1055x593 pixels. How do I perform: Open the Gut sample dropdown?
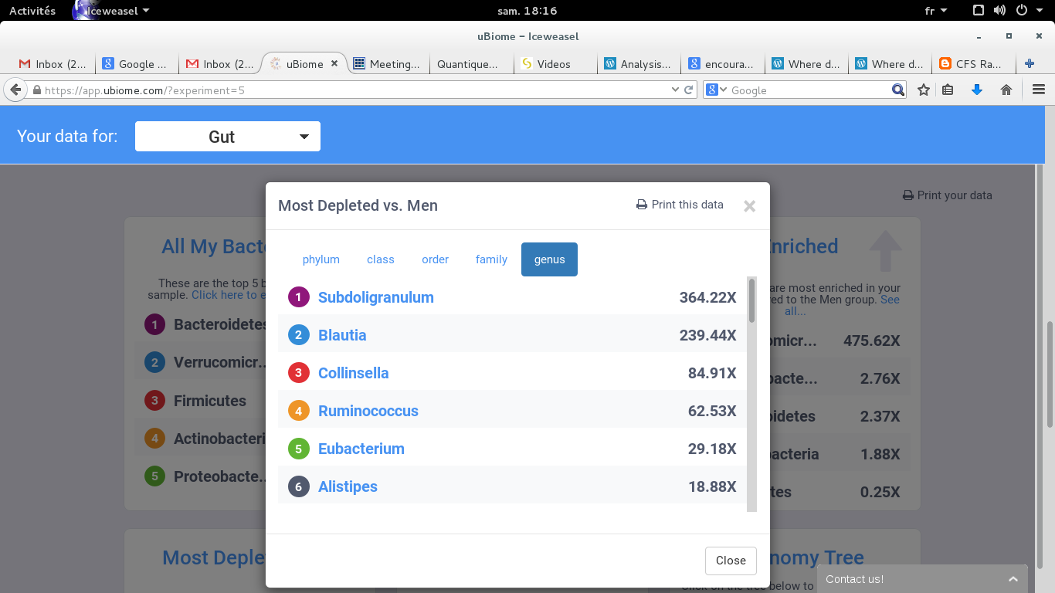[228, 137]
